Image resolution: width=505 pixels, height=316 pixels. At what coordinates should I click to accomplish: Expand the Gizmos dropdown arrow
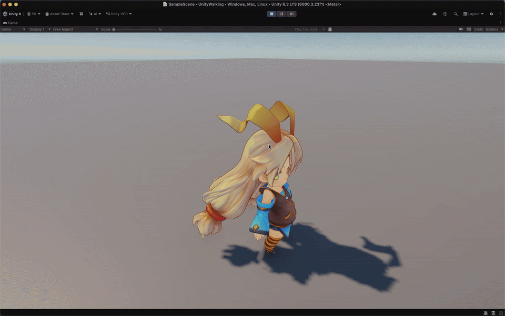coord(502,29)
